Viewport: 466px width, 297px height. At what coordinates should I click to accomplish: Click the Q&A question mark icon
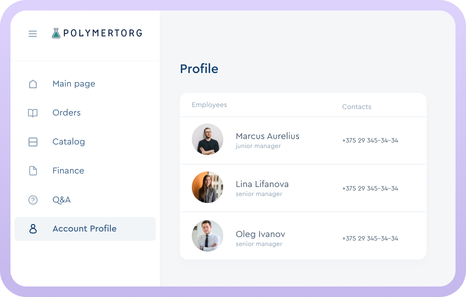pyautogui.click(x=33, y=200)
